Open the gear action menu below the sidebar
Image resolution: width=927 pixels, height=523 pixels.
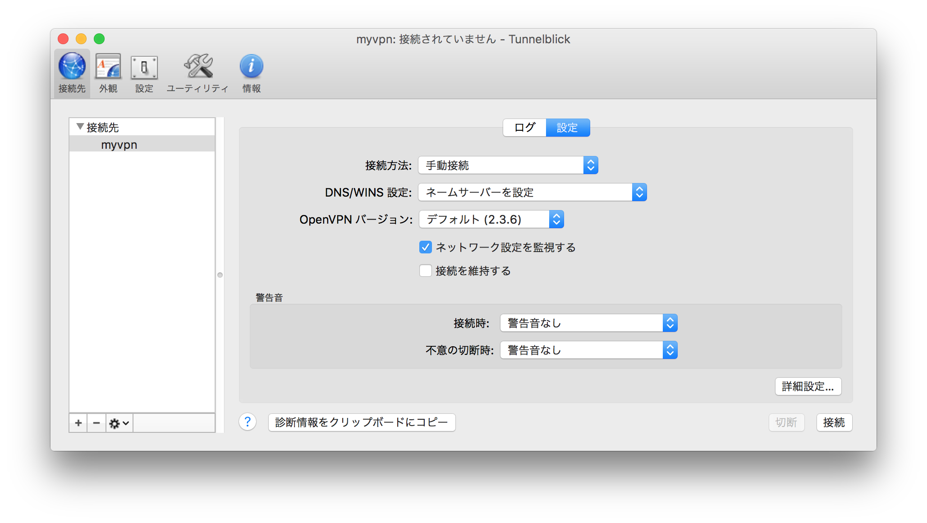(x=118, y=422)
